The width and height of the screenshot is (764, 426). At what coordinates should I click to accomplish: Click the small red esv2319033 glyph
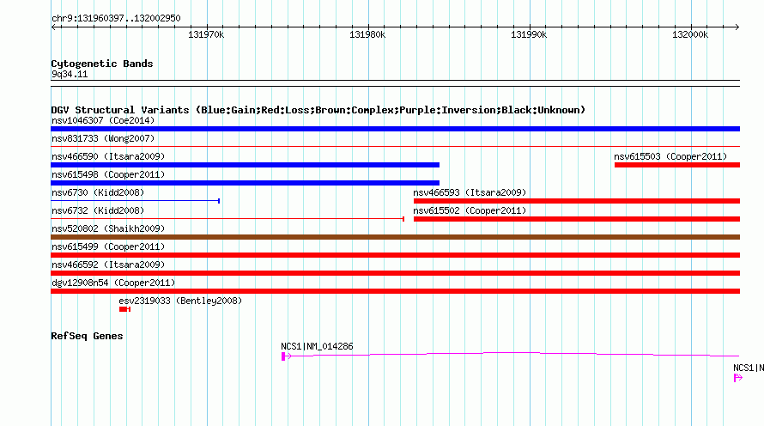tap(124, 309)
